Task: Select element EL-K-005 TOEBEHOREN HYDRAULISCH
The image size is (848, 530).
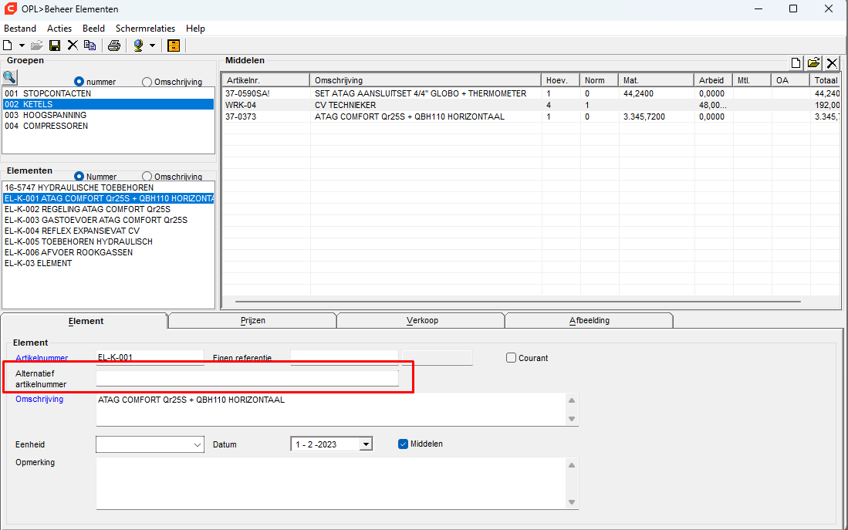Action: tap(108, 241)
